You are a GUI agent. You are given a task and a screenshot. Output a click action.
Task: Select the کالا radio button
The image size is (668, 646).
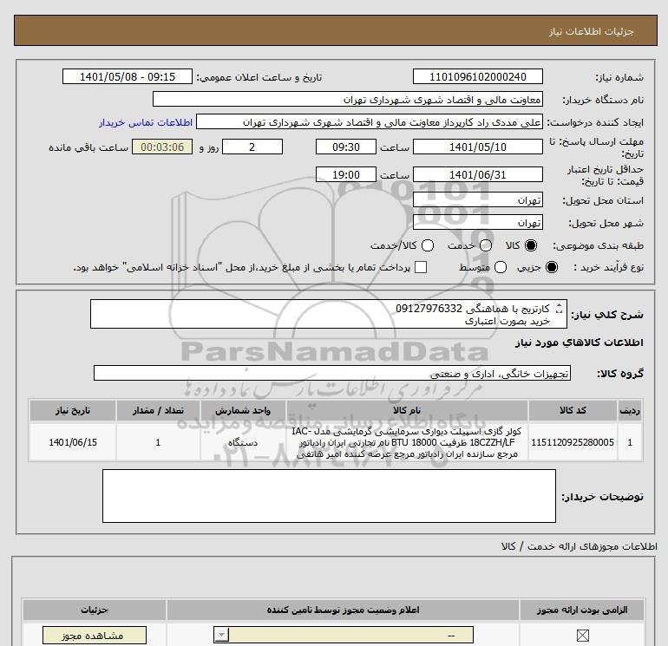coord(531,245)
